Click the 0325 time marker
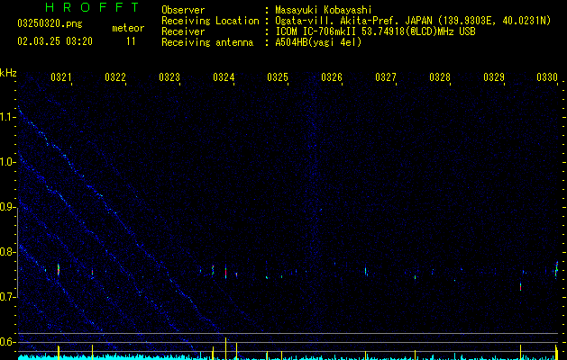The height and width of the screenshot is (360, 567). click(278, 77)
